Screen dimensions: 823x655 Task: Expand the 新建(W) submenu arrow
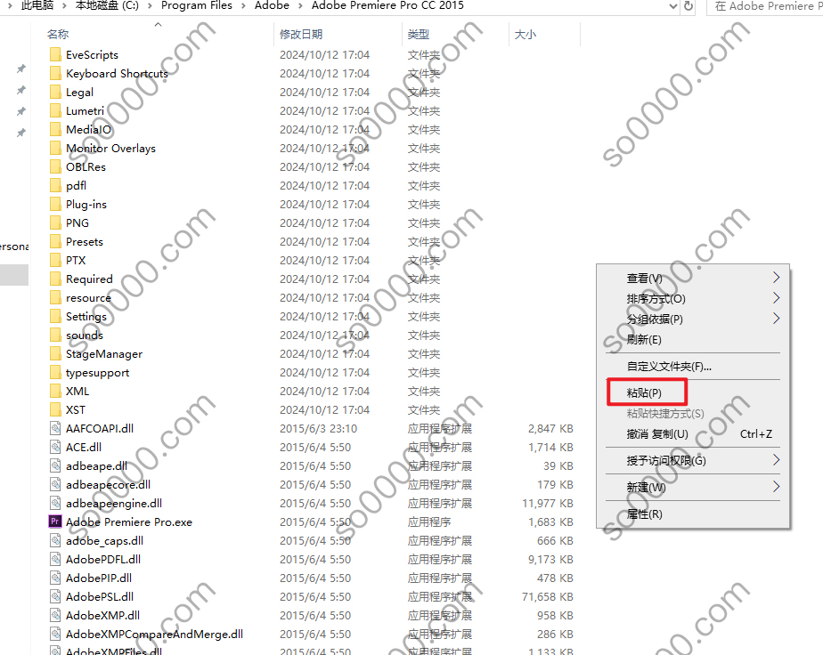pos(777,487)
